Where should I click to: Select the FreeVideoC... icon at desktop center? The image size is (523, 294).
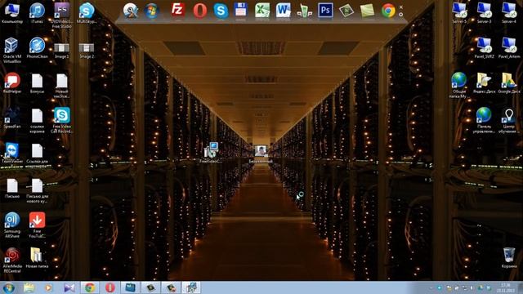click(x=211, y=153)
